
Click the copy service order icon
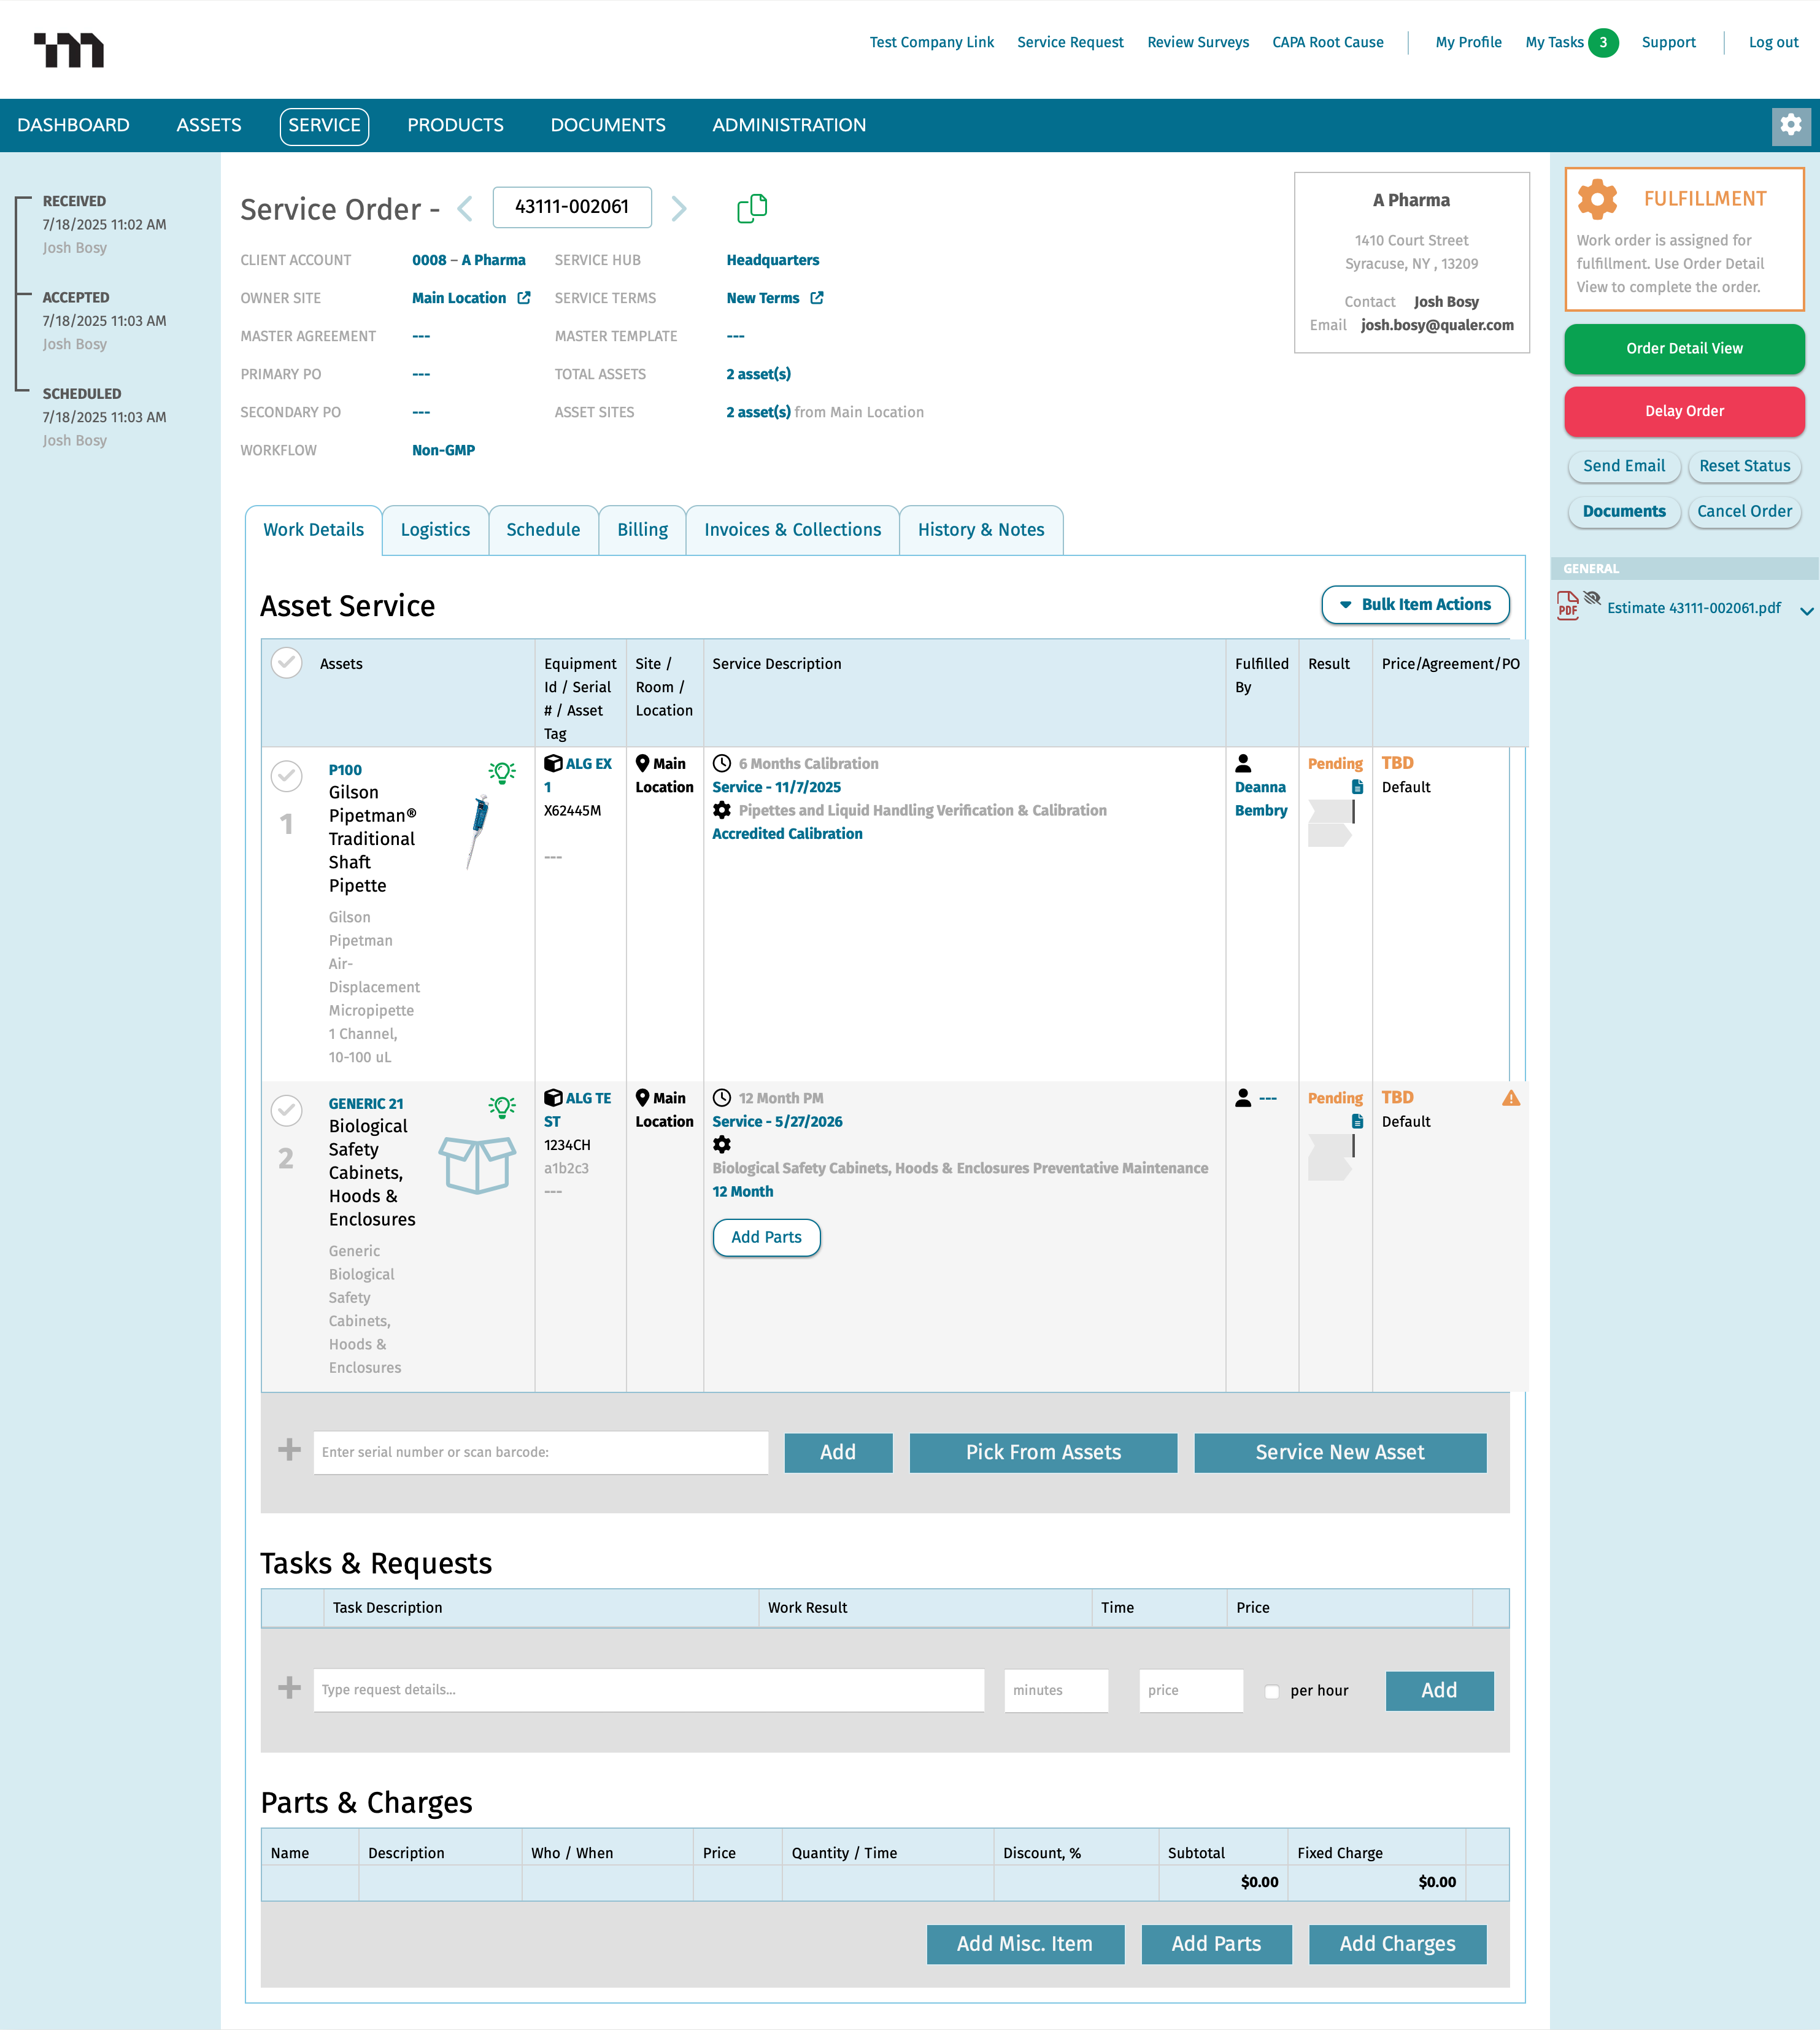(751, 208)
